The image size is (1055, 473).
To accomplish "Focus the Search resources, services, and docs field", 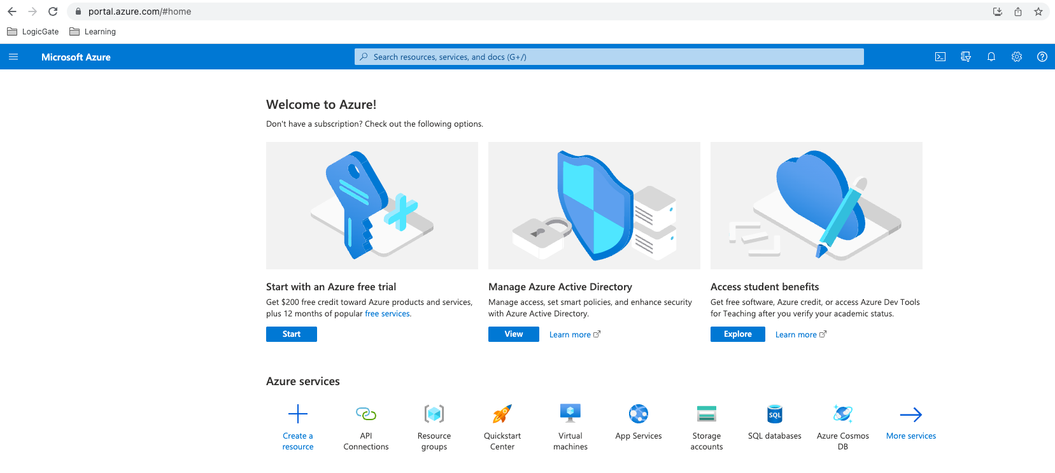I will [x=609, y=57].
